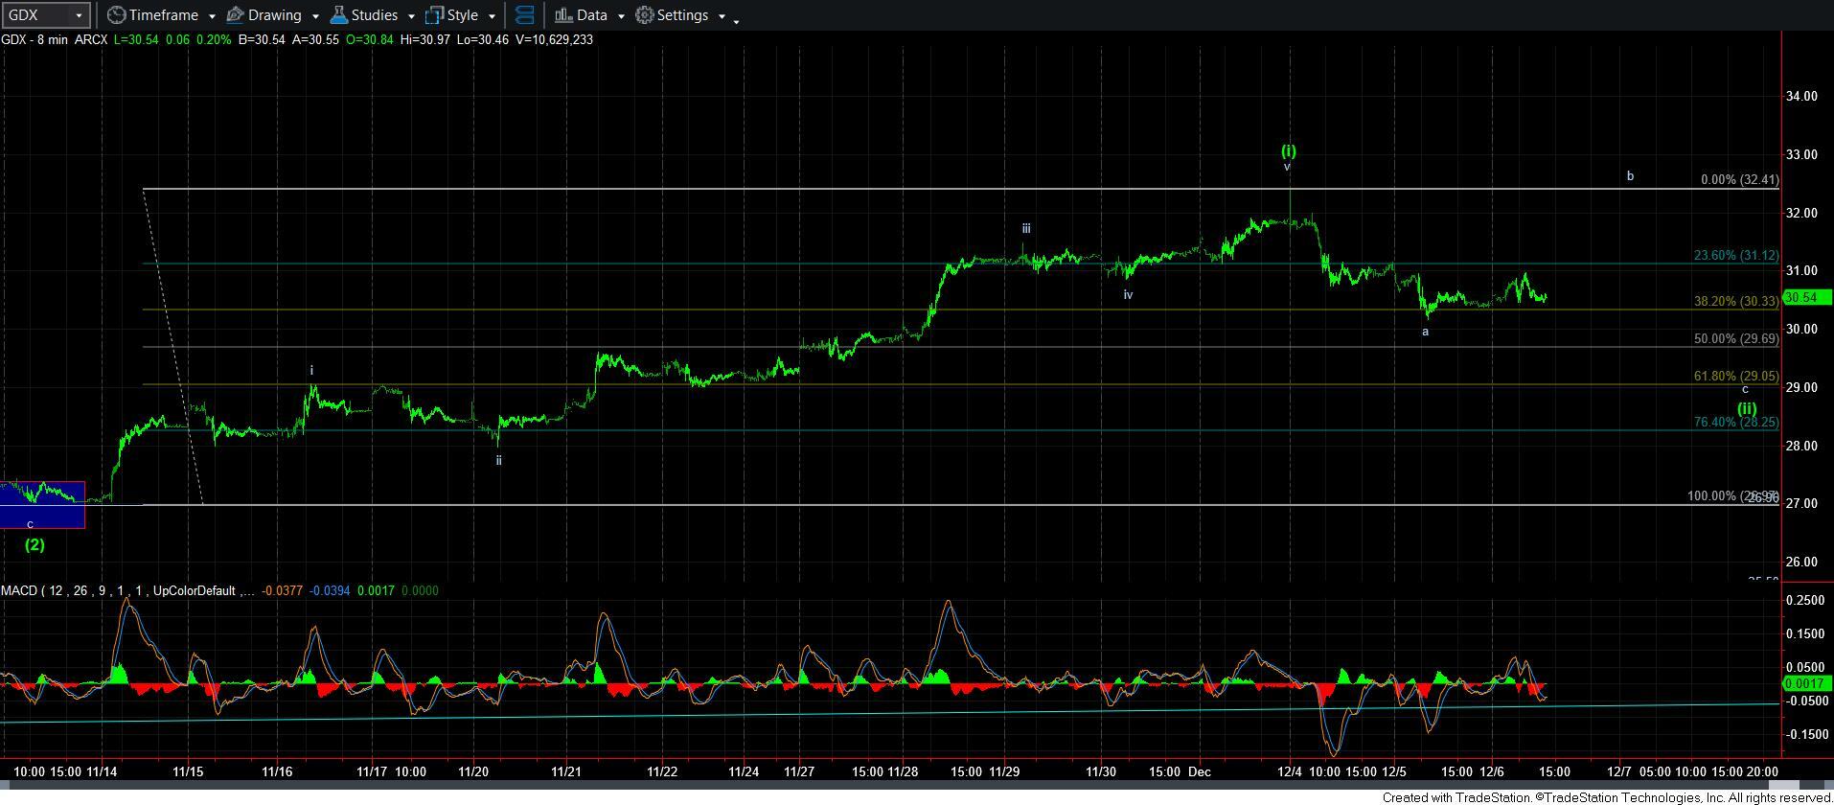Click the '12/4' date axis label

tap(1290, 771)
